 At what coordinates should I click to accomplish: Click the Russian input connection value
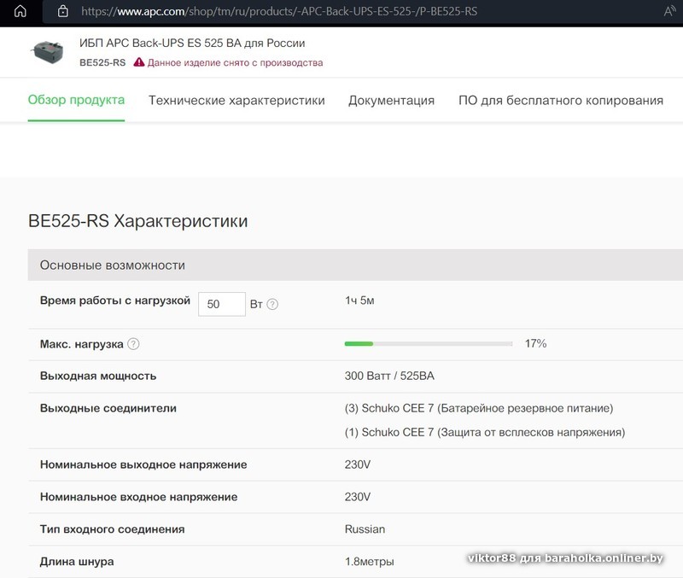365,529
